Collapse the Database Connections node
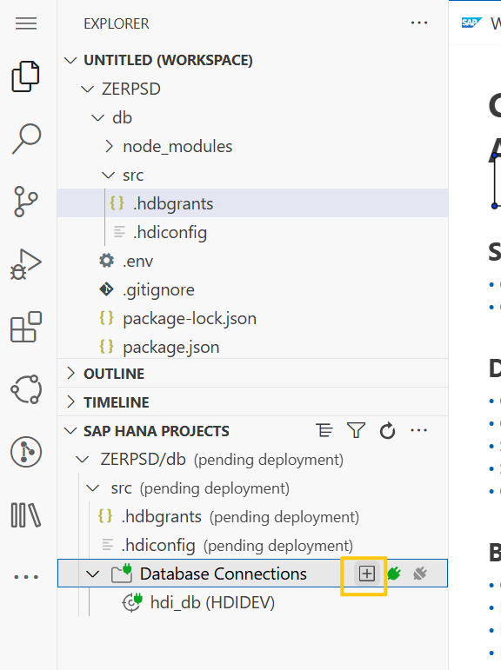This screenshot has width=501, height=670. coord(92,574)
